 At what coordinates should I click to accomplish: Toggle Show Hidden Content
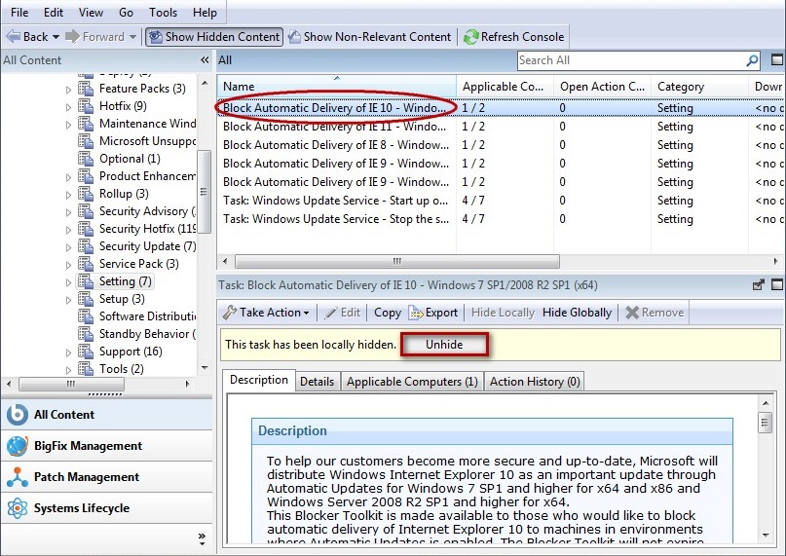(x=213, y=37)
